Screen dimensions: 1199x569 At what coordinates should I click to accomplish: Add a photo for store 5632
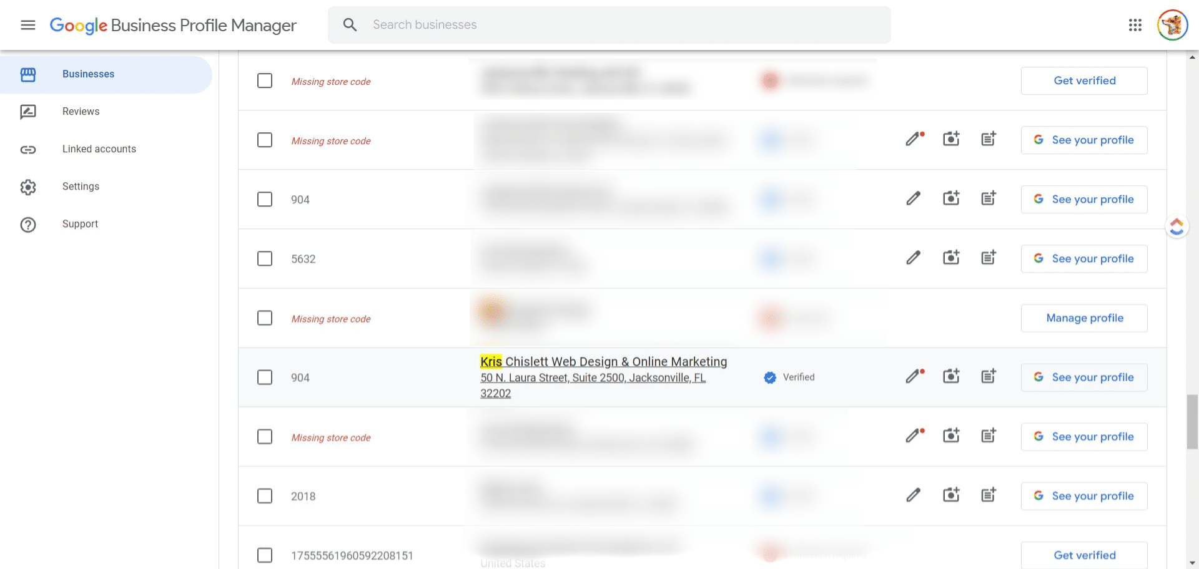(x=951, y=258)
